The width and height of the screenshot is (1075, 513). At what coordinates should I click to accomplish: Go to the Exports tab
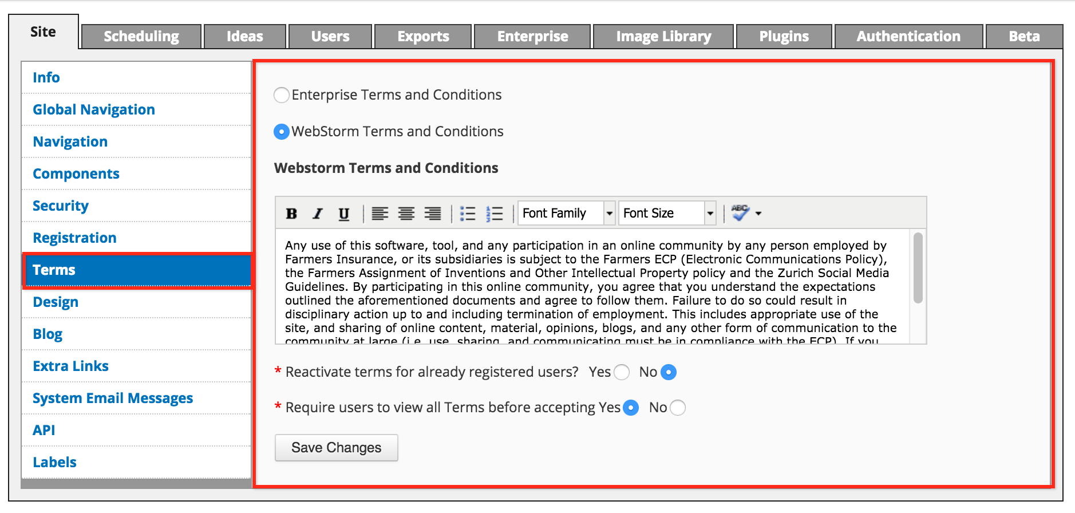coord(423,37)
